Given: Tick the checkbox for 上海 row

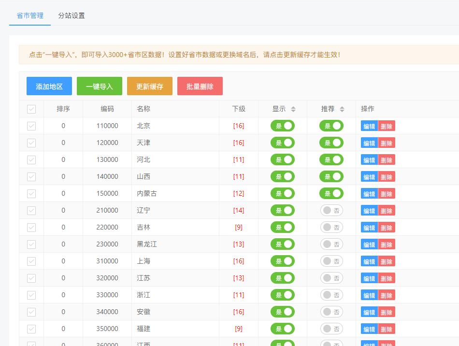Looking at the screenshot, I should [31, 261].
